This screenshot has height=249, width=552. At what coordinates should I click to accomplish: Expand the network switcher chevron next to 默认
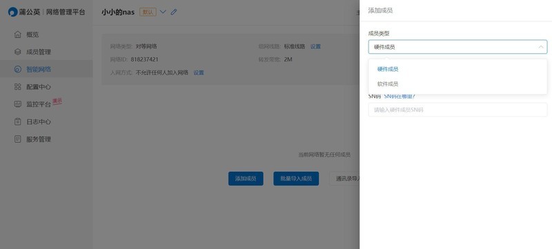[163, 12]
